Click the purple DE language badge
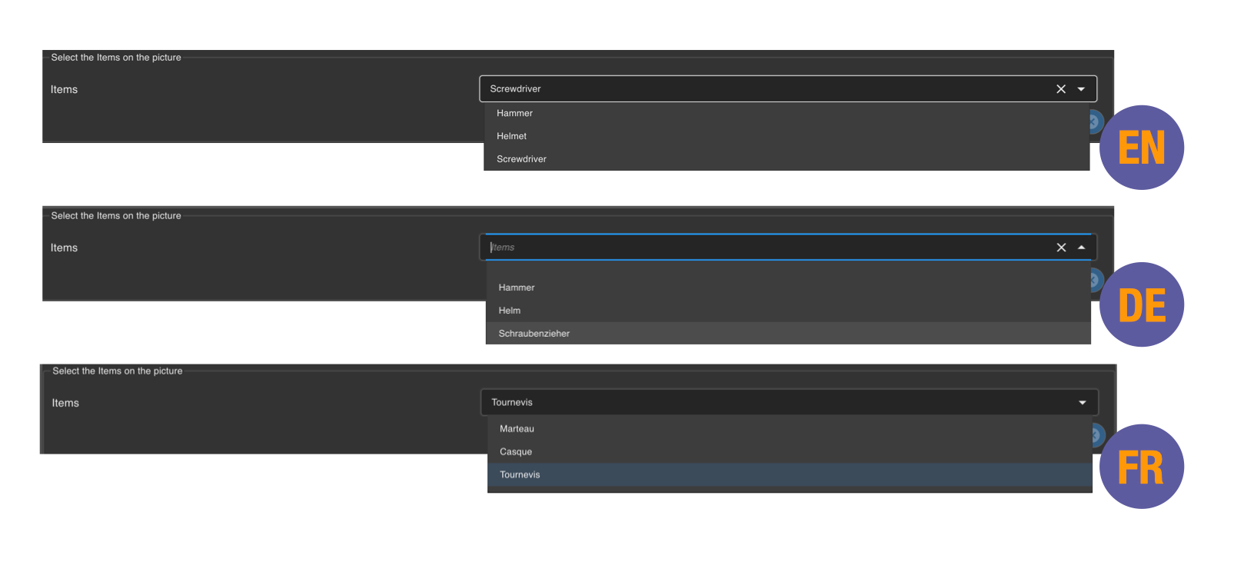Screen dimensions: 1234x572 click(x=1141, y=304)
